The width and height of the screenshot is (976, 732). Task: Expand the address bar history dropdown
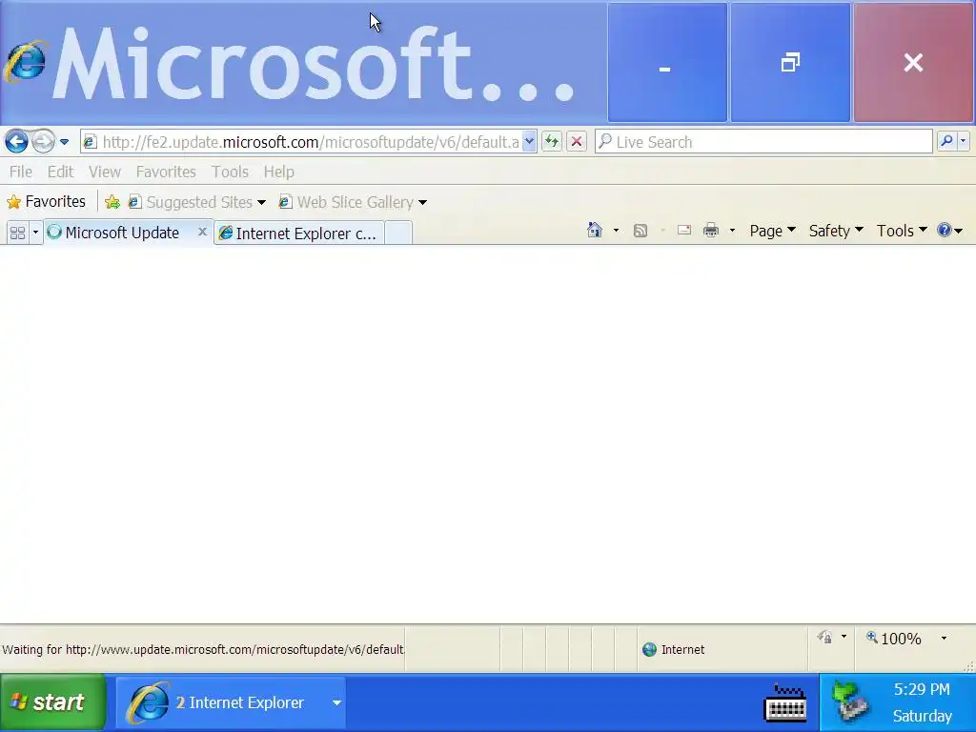(x=529, y=142)
